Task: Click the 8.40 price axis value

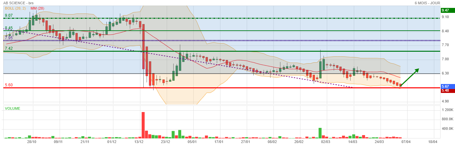Action: pos(445,31)
